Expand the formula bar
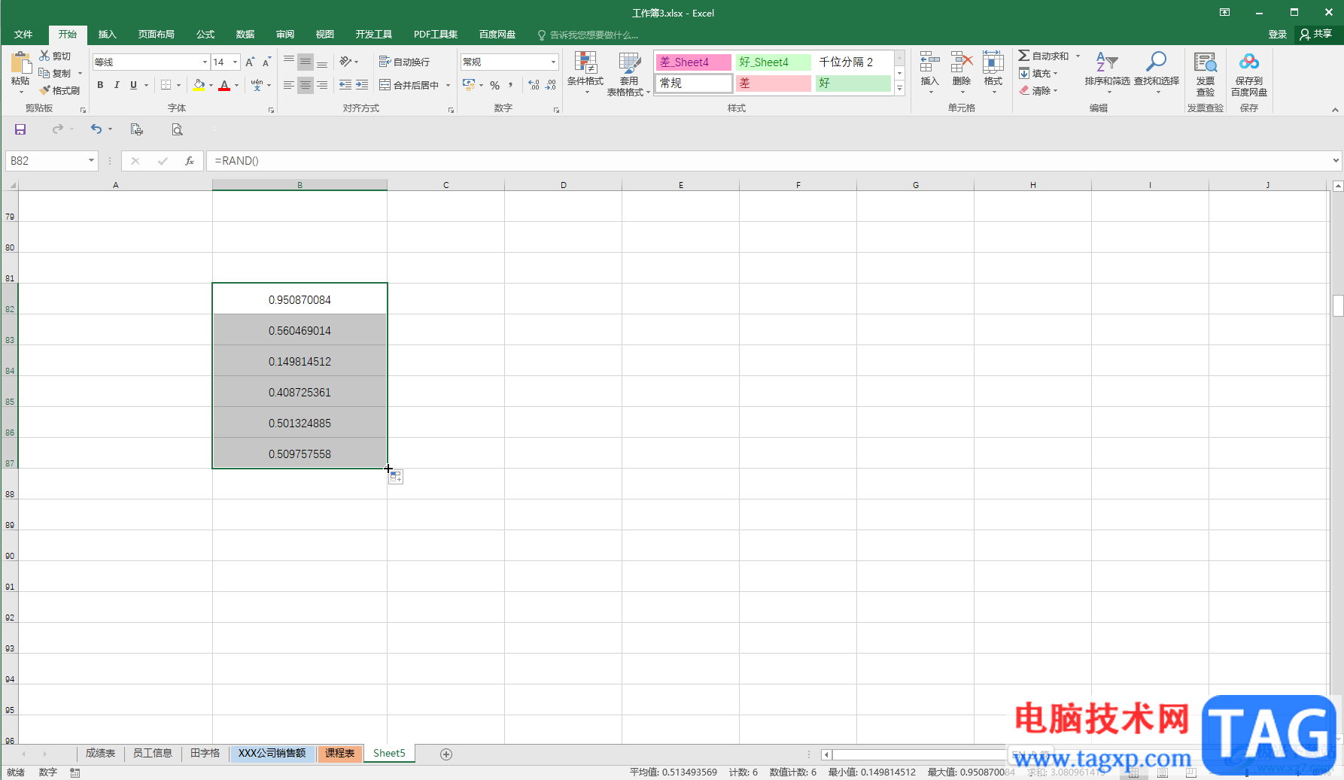The width and height of the screenshot is (1344, 780). coord(1336,160)
